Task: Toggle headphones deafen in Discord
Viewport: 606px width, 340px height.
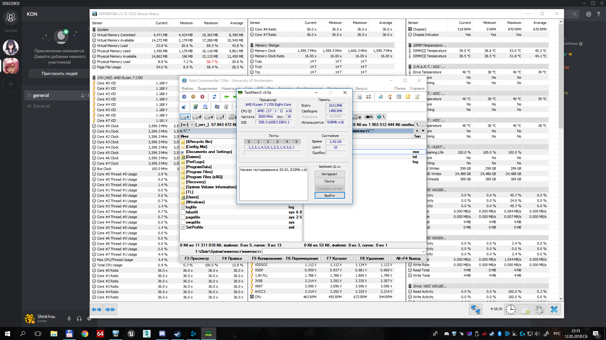Action: pos(79,319)
